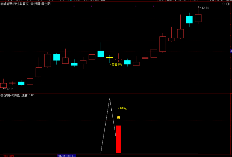Click the 梦魇4号主图 indicator name
The image size is (232, 157).
[x=42, y=4]
